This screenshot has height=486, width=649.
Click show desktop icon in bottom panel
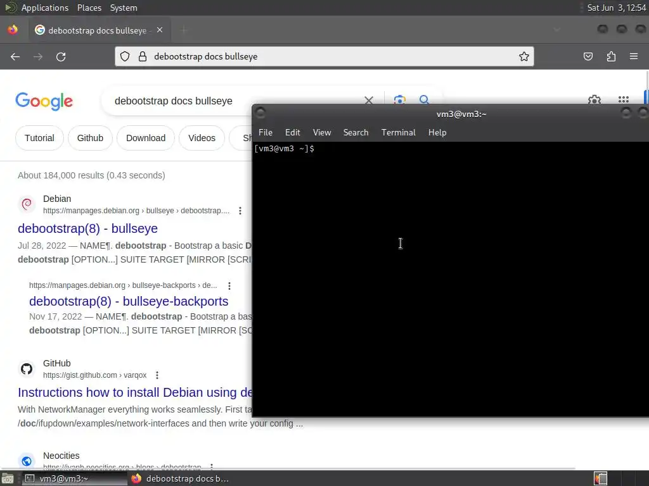[8, 478]
